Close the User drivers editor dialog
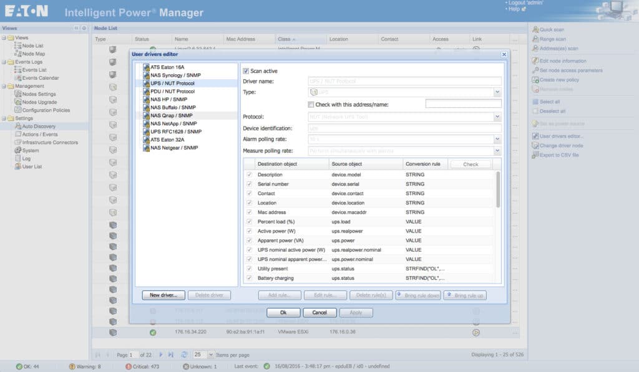 [504, 54]
